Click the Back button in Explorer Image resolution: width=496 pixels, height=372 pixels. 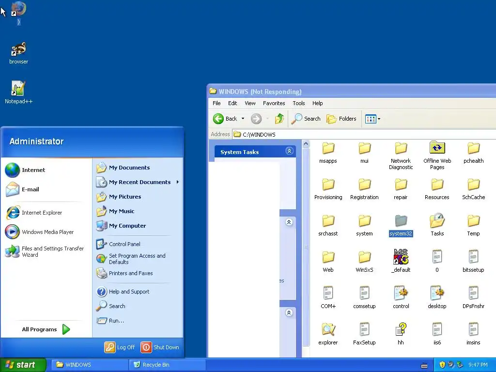[x=225, y=119]
